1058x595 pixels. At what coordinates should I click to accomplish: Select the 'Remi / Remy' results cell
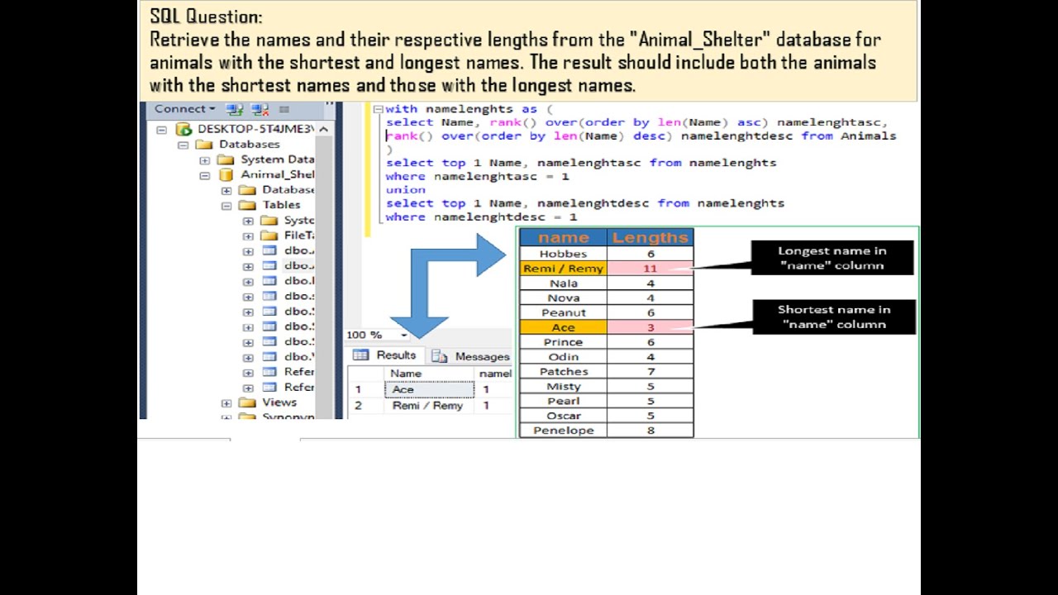429,406
